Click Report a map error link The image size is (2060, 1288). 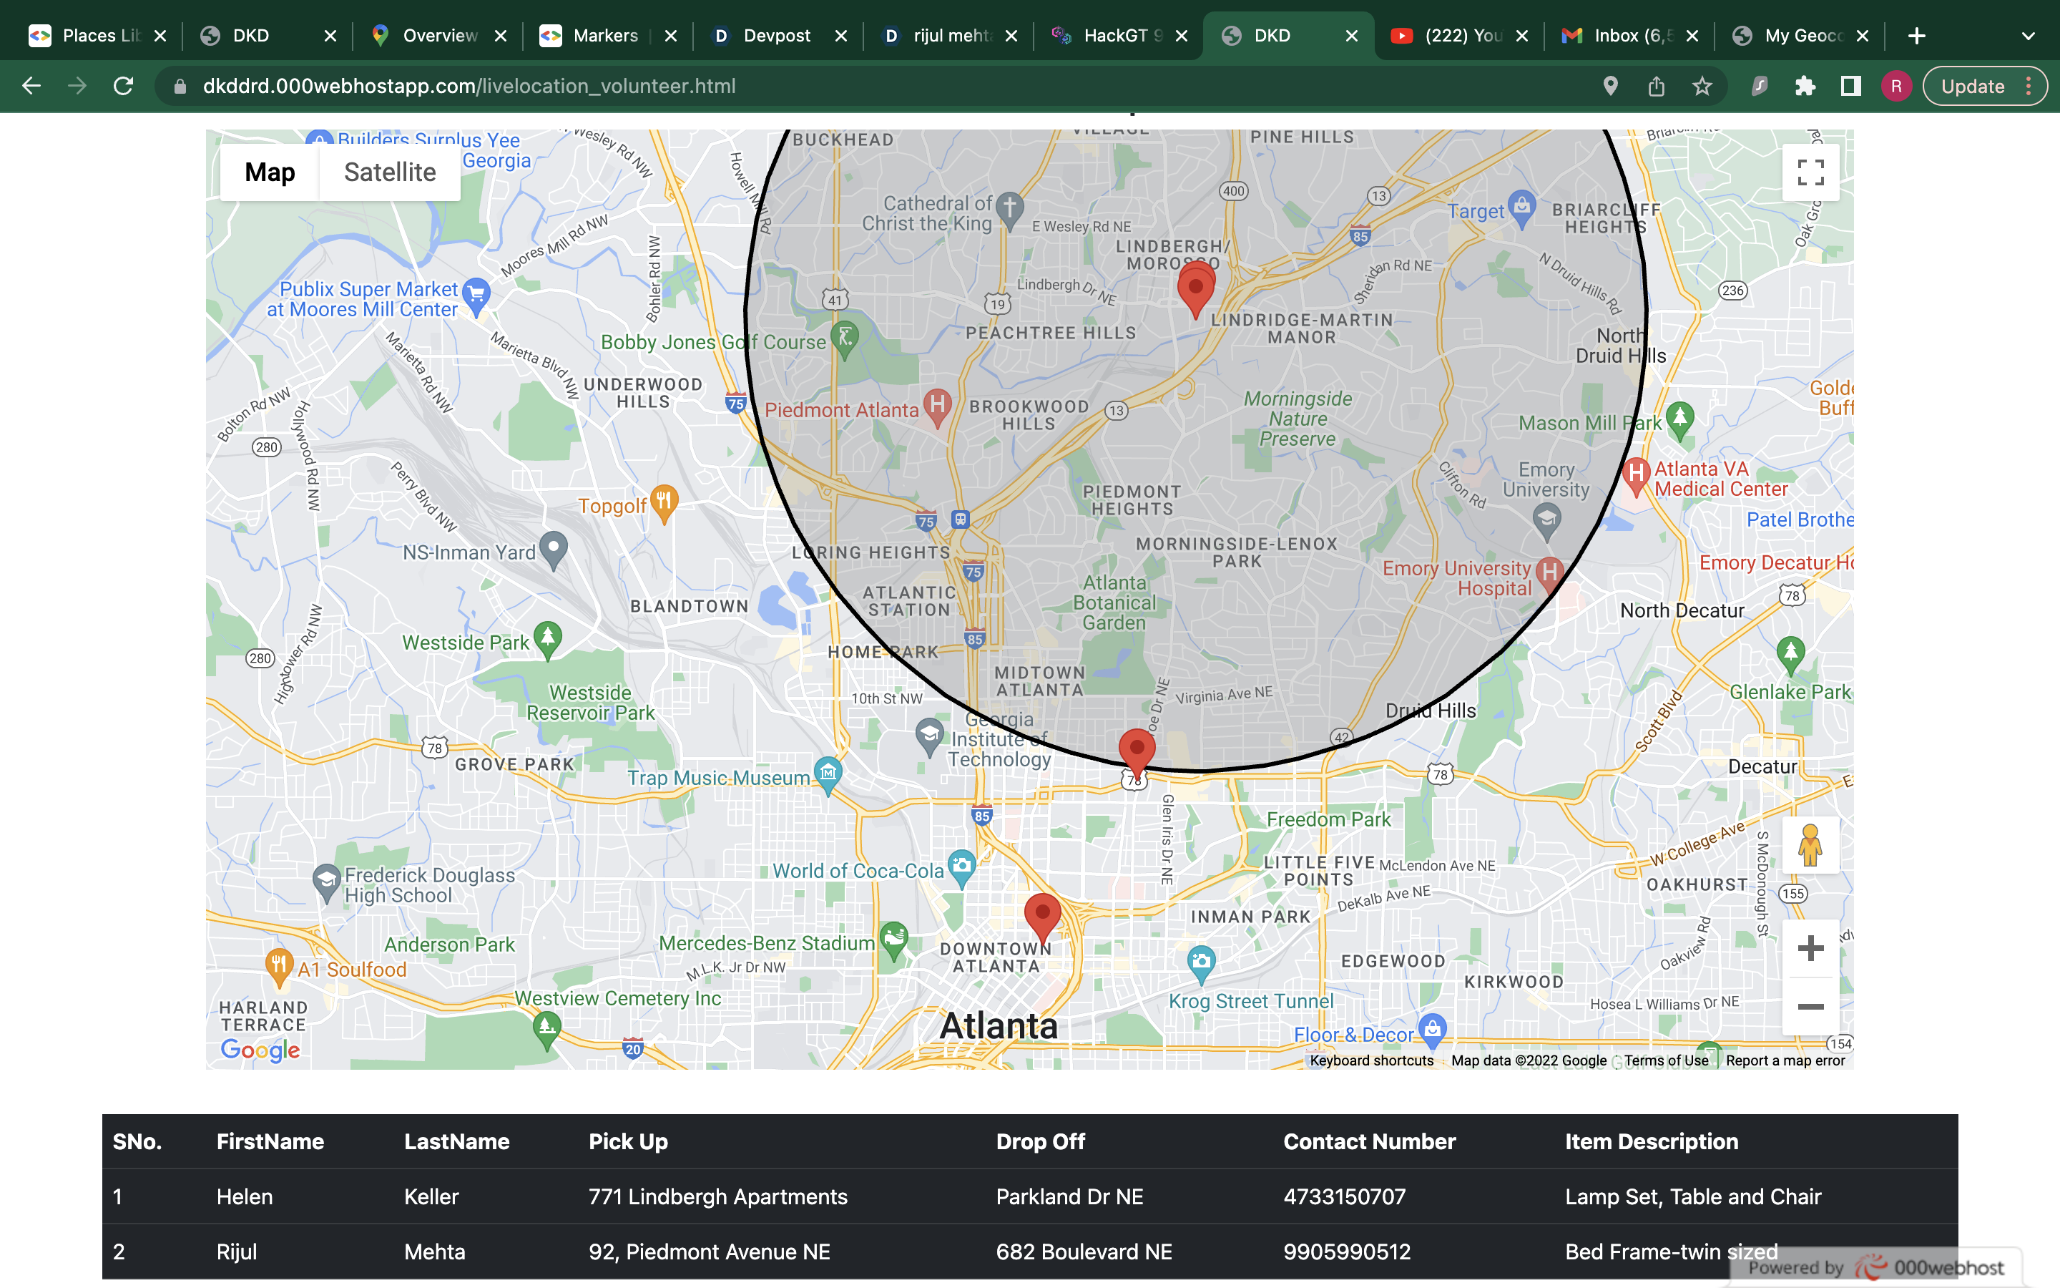[x=1785, y=1060]
